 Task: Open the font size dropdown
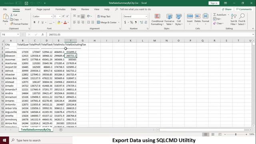pos(60,16)
